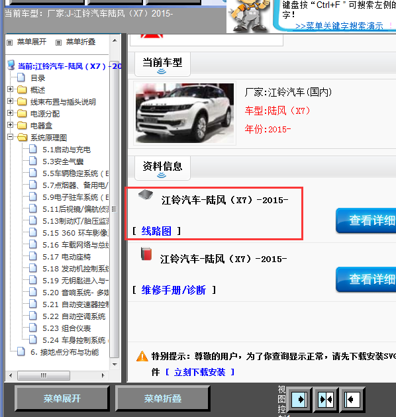This screenshot has width=396, height=417.
Task: Click the page icon of 6. 接地点分布与功能
Action: pos(21,352)
